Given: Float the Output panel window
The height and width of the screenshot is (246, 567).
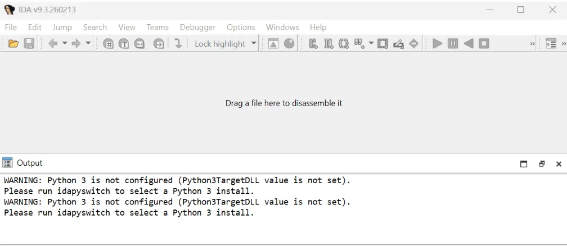Looking at the screenshot, I should [x=542, y=164].
